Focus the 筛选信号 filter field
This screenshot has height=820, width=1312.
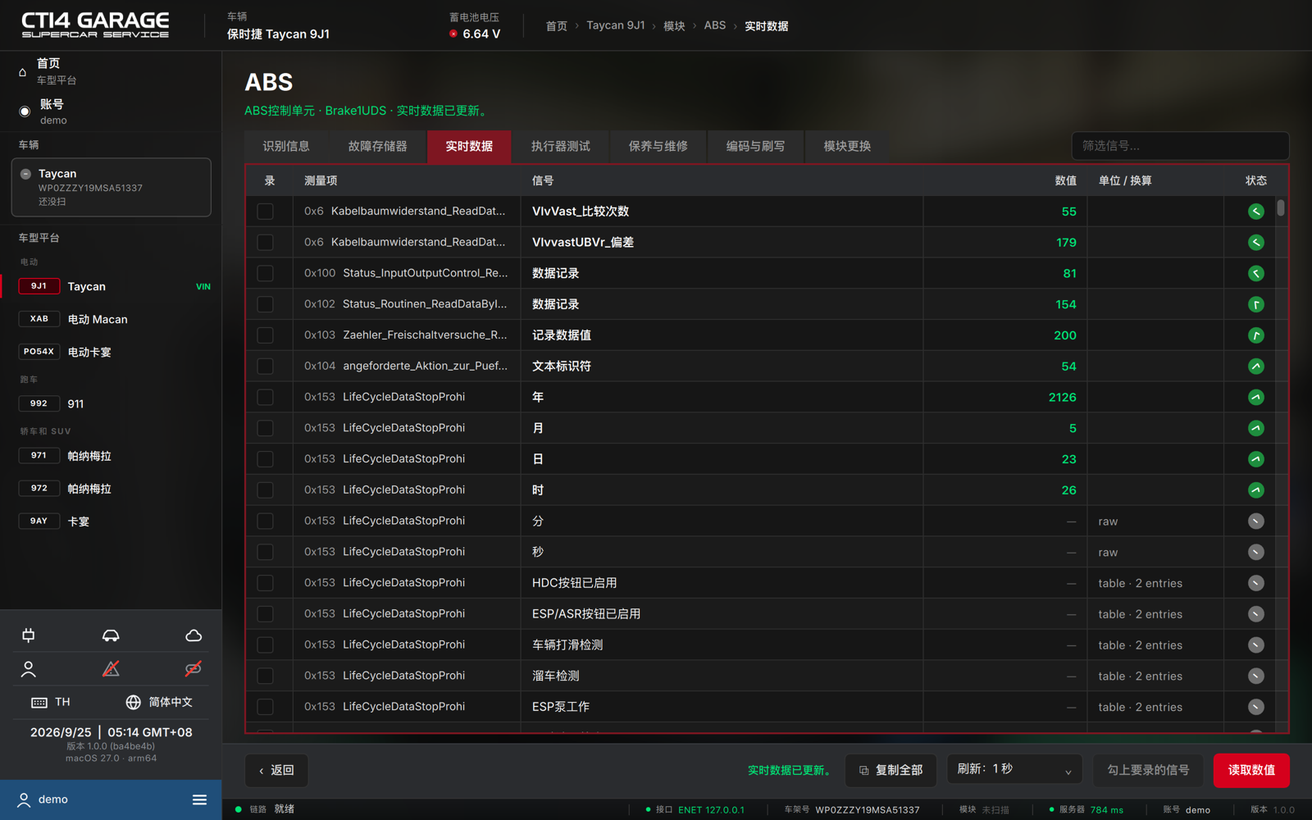click(x=1180, y=146)
